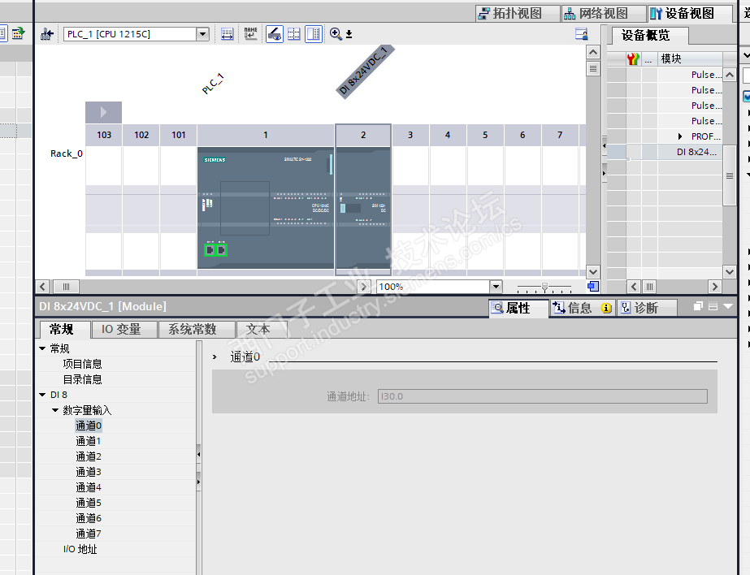Image resolution: width=750 pixels, height=575 pixels.
Task: Click the colored tools icon in overview header
Action: tap(633, 58)
